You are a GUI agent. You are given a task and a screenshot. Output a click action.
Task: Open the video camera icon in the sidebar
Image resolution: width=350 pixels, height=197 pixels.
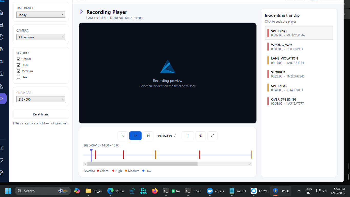click(1, 62)
